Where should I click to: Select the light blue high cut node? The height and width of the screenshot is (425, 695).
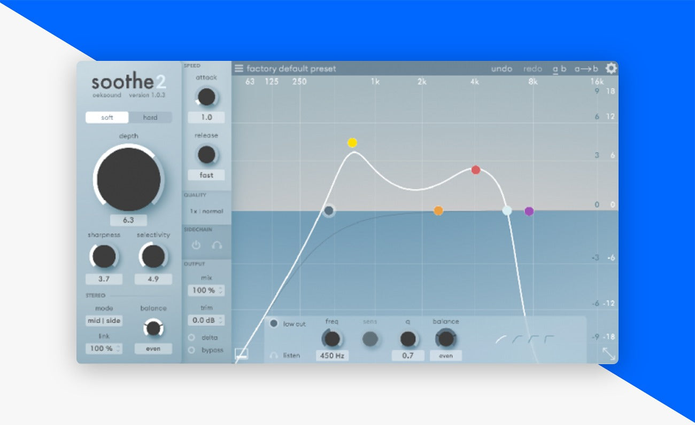click(507, 210)
